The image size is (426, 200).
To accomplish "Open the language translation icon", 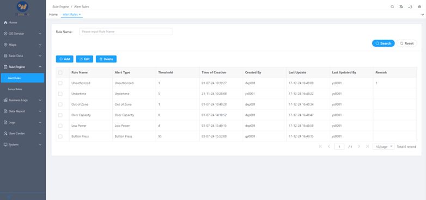I will coord(401,7).
